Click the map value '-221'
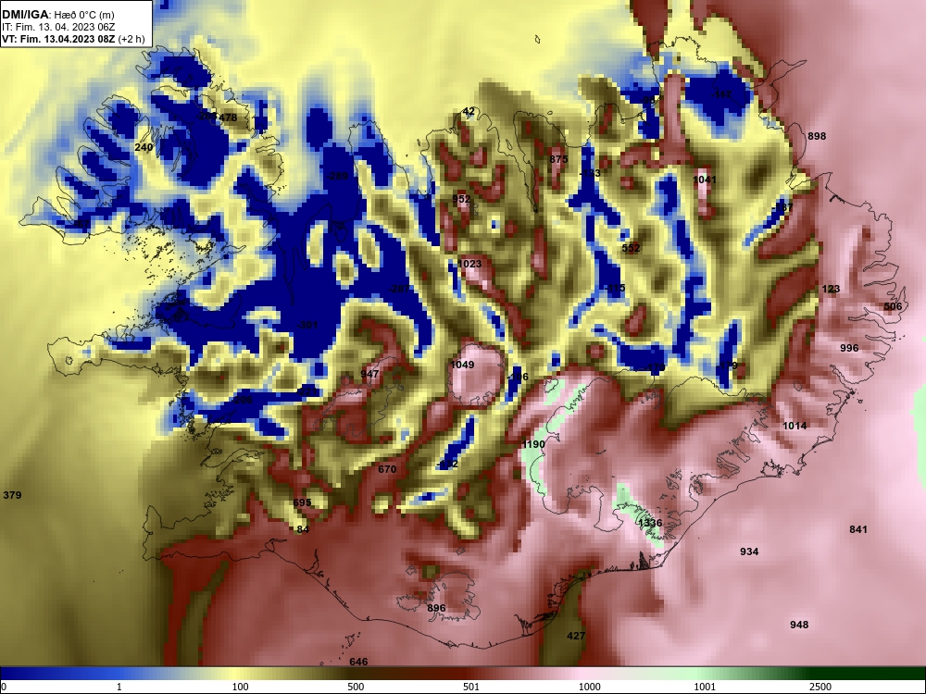 click(307, 391)
